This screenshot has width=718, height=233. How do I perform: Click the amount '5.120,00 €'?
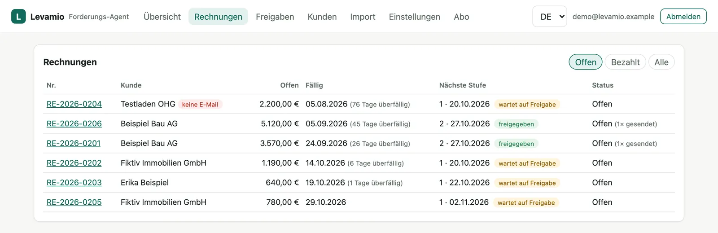pyautogui.click(x=280, y=124)
